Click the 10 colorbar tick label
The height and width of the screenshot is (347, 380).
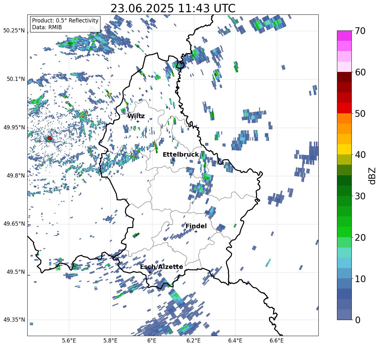(360, 279)
